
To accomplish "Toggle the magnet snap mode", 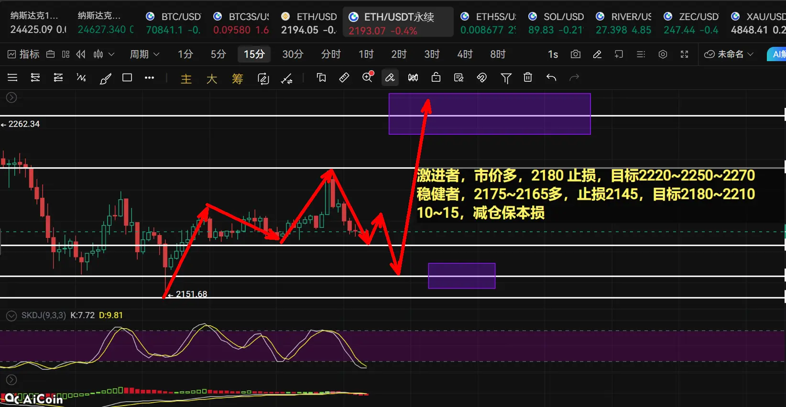I will [x=482, y=77].
